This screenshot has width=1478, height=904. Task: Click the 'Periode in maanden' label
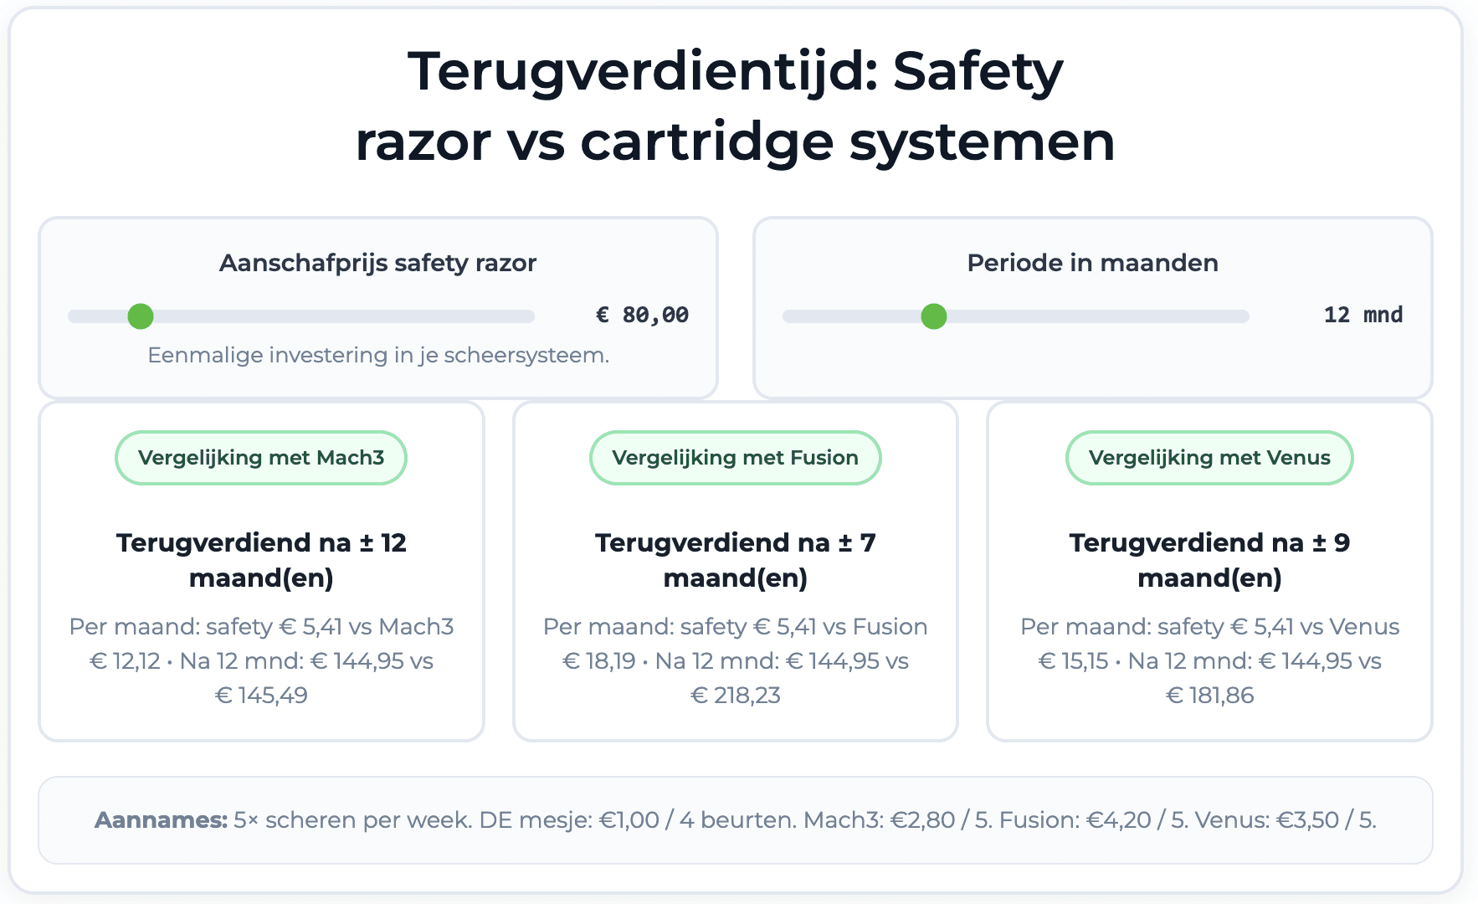click(x=1092, y=263)
